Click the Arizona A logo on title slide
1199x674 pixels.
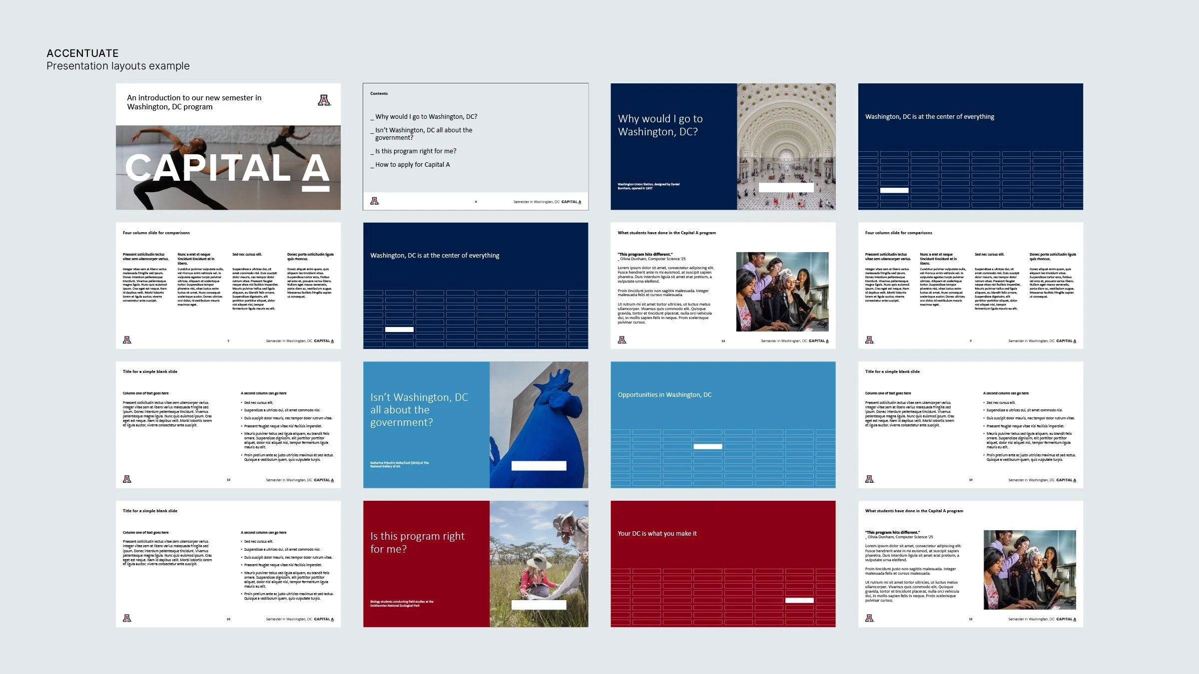324,100
